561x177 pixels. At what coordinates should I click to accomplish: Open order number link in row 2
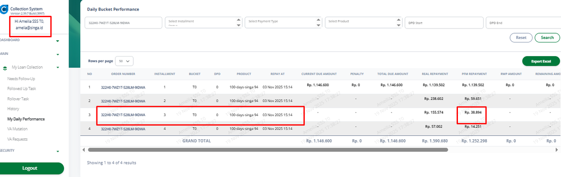pos(123,101)
